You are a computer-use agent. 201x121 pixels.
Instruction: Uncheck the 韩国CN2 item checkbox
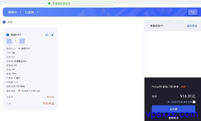8,35
